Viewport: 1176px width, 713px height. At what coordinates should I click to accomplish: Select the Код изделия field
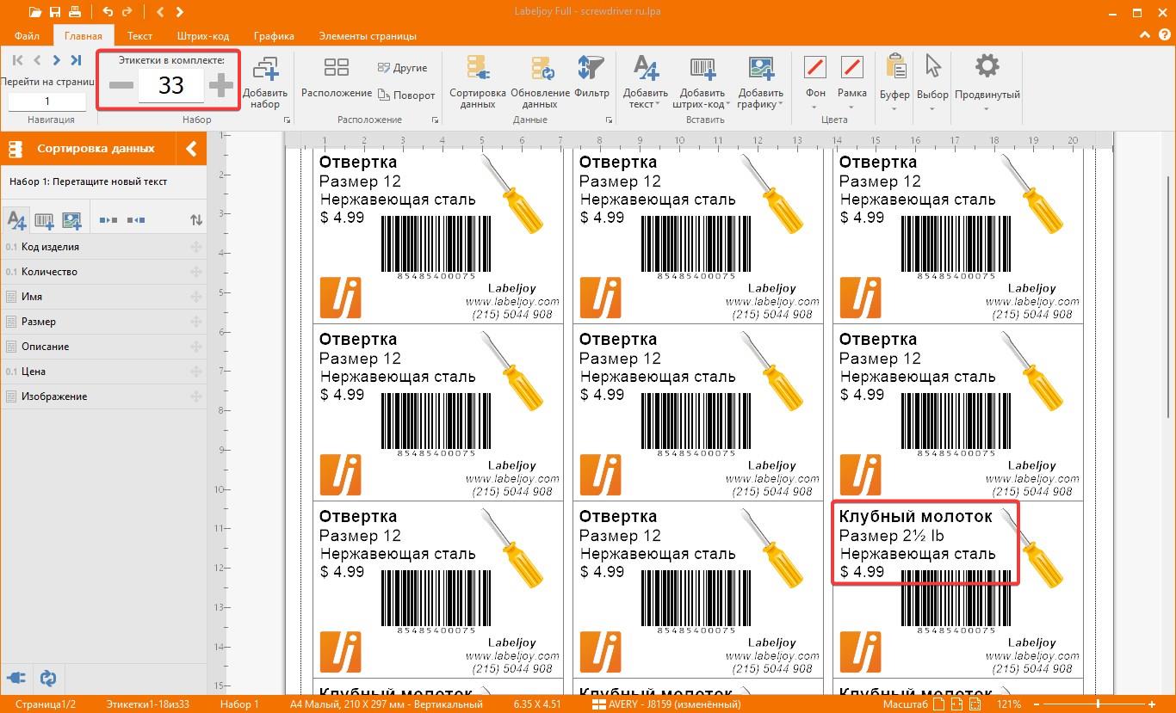click(103, 247)
